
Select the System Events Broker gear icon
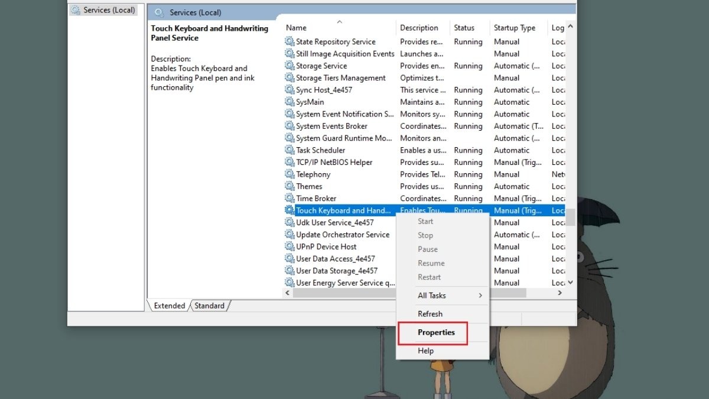click(290, 126)
